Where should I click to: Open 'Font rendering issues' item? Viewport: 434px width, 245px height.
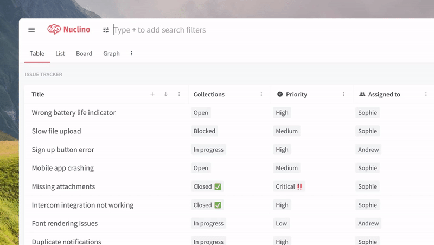65,223
